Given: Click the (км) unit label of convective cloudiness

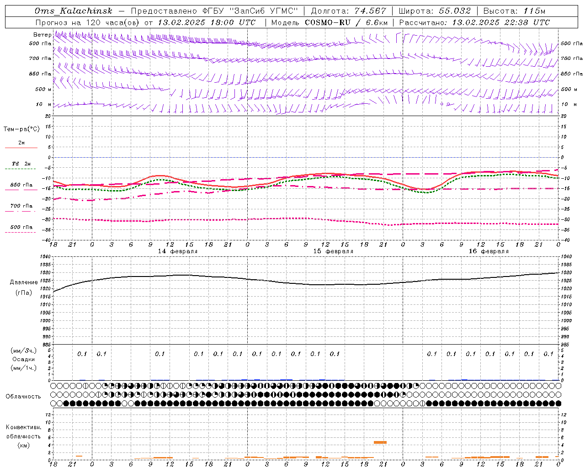Looking at the screenshot, I should 23,446.
